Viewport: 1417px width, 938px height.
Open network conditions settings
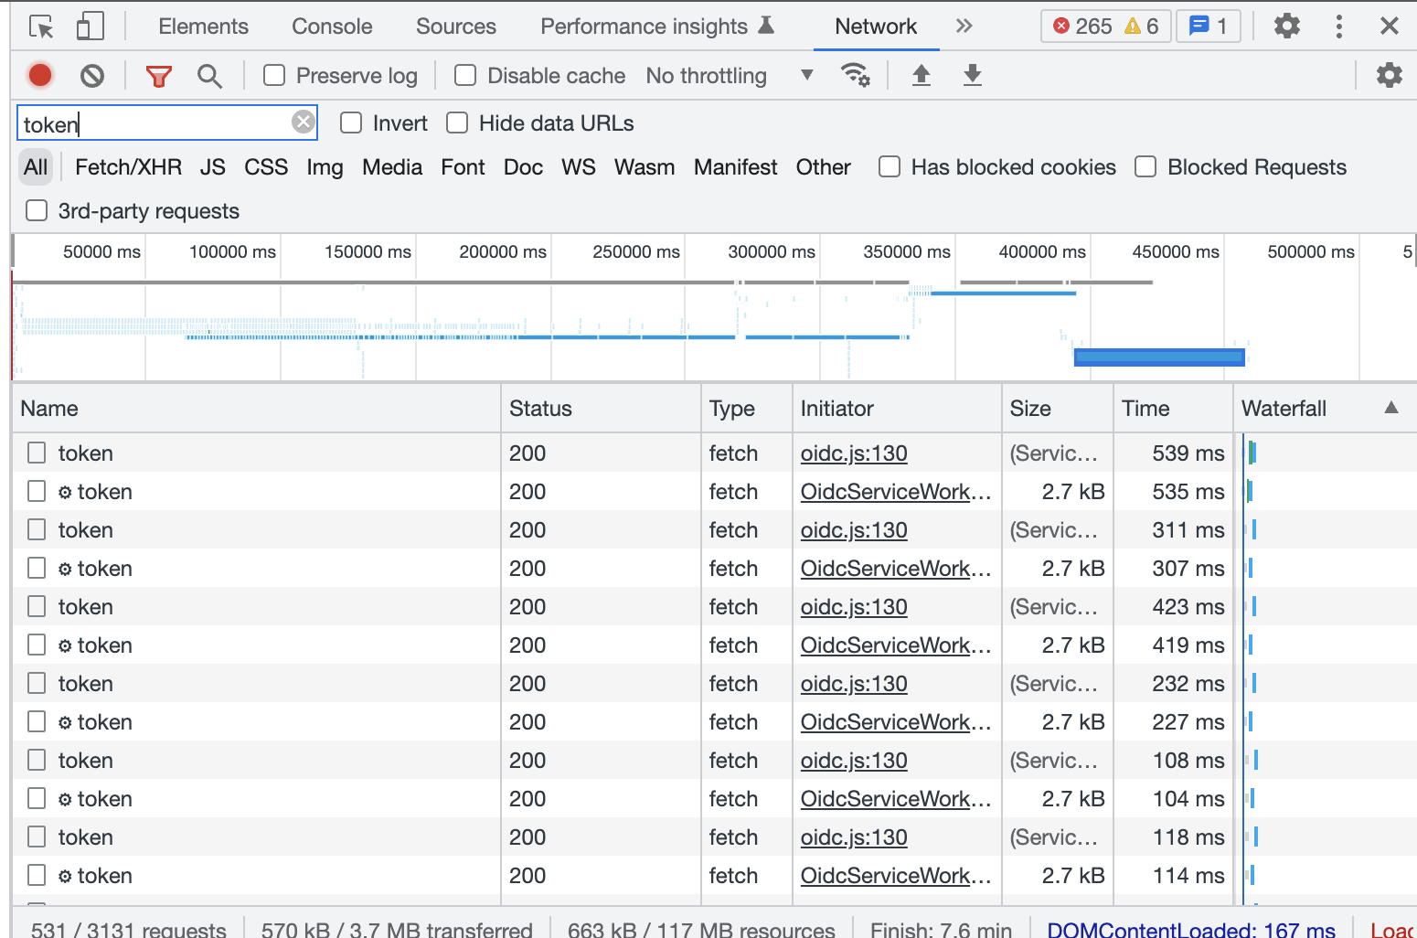[856, 75]
